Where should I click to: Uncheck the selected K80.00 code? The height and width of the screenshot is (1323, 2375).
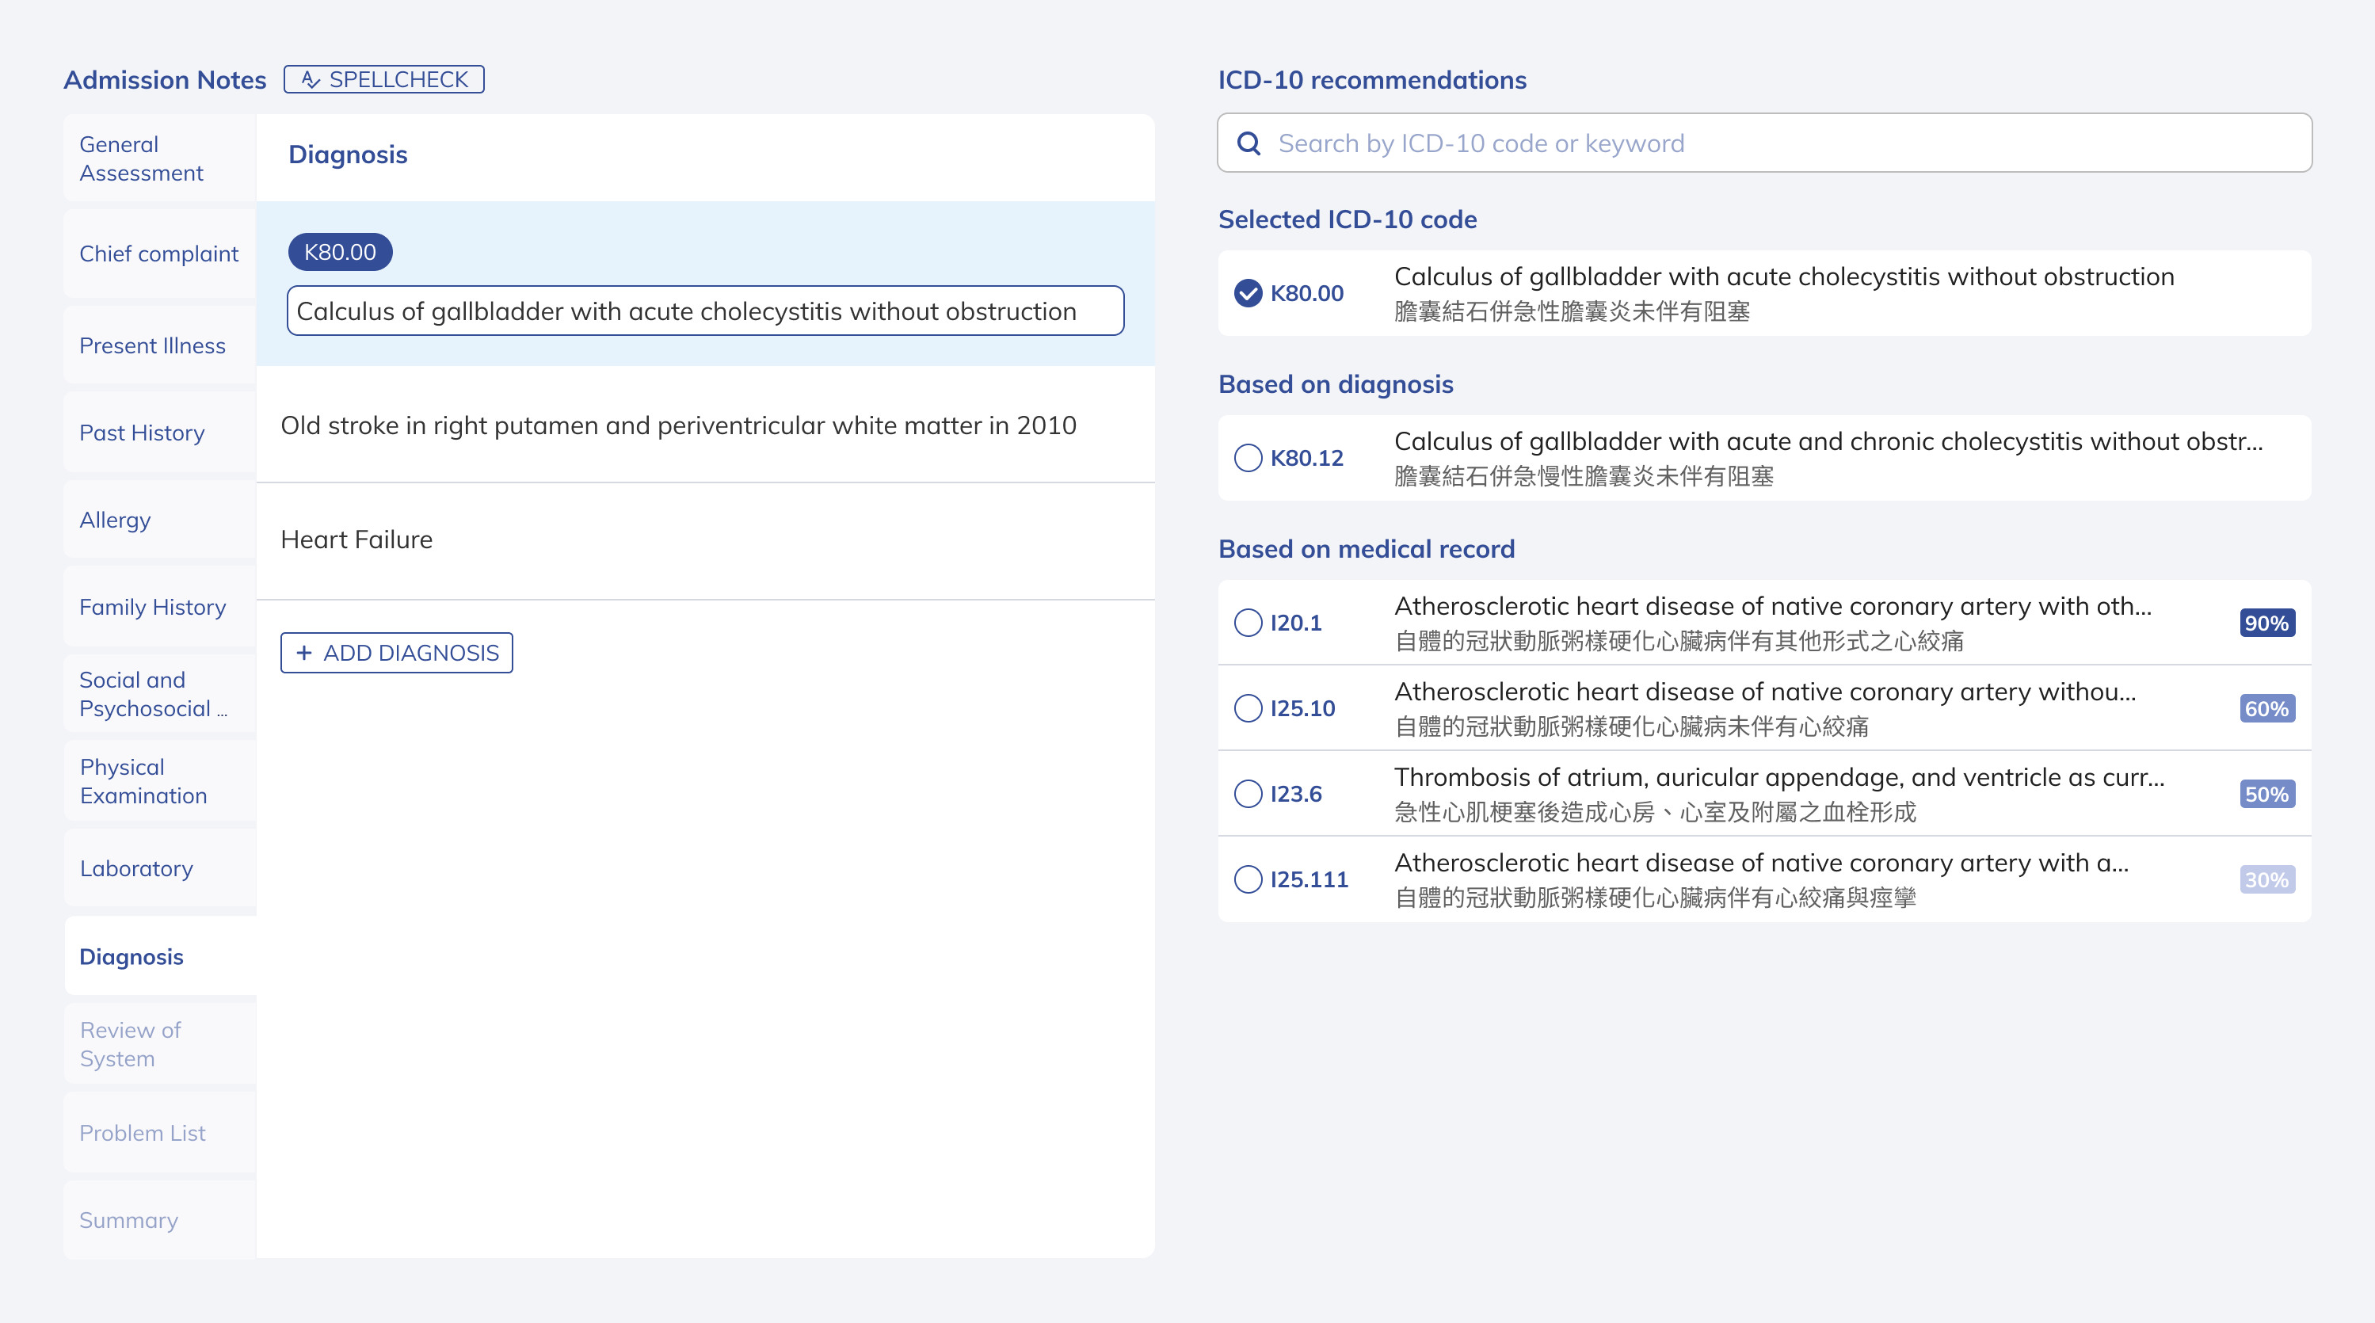1248,293
